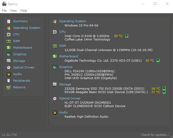Click the Peripherals mouse icon in sidebar
173x138 pixels.
click(9, 81)
